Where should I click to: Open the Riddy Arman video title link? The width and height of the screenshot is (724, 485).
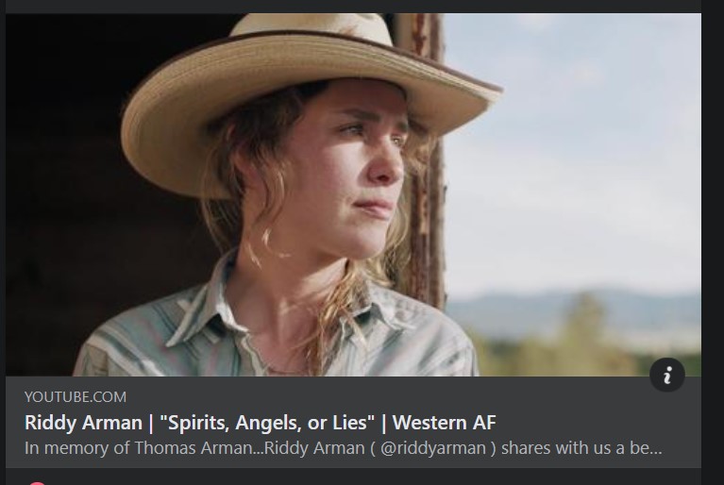coord(261,423)
